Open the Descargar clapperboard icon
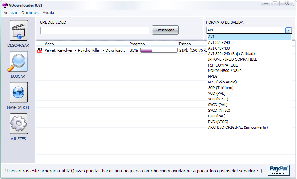The image size is (297, 179). click(18, 30)
